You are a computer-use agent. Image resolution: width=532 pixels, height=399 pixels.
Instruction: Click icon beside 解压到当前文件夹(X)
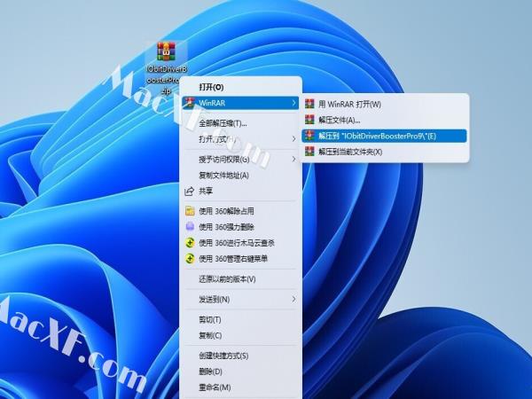coord(309,152)
